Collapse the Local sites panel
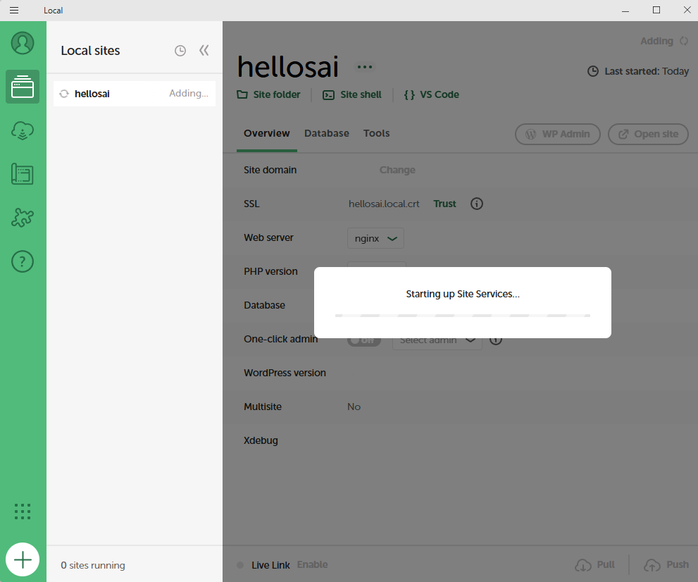The height and width of the screenshot is (582, 698). click(x=204, y=51)
